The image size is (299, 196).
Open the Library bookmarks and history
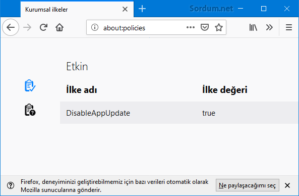pyautogui.click(x=253, y=27)
